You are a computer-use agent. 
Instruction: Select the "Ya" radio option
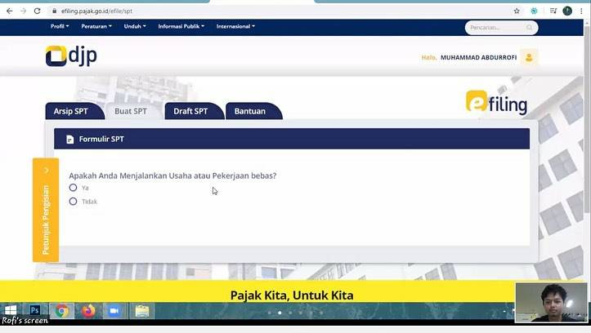tap(74, 188)
